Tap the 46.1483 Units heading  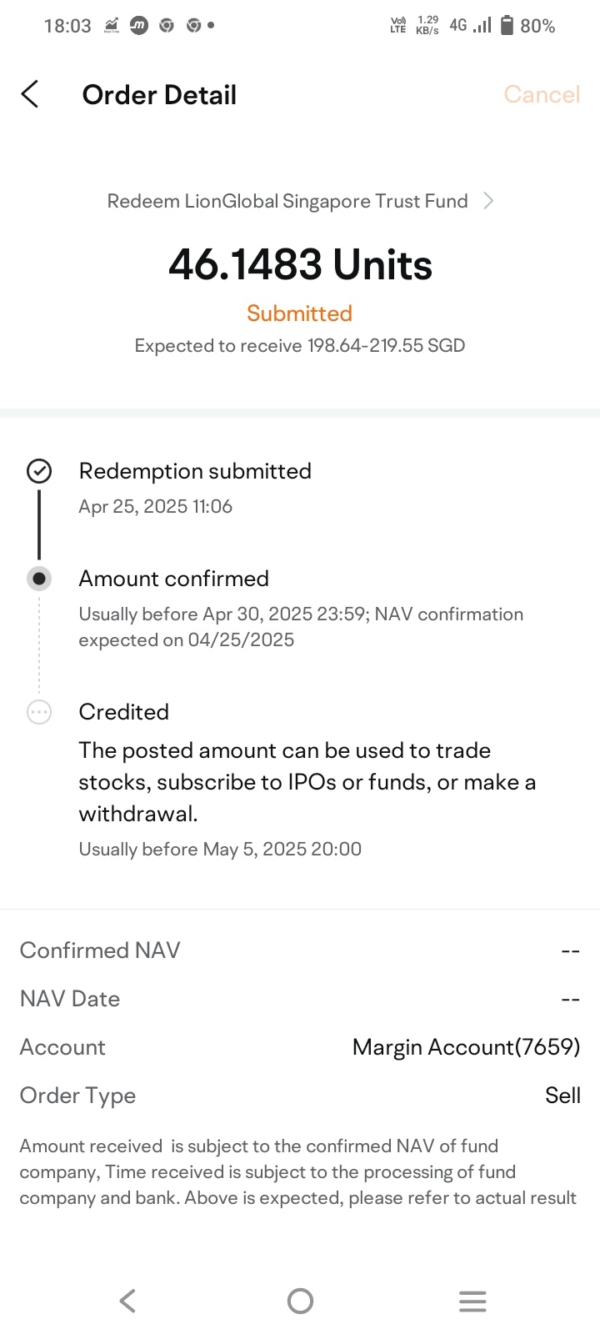(x=300, y=264)
